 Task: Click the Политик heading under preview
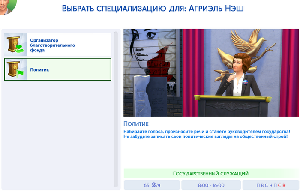click(x=136, y=124)
